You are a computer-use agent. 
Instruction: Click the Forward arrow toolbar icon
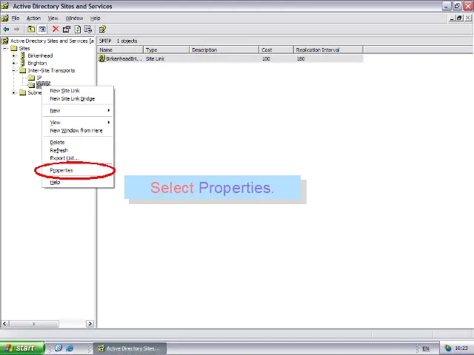[x=16, y=30]
